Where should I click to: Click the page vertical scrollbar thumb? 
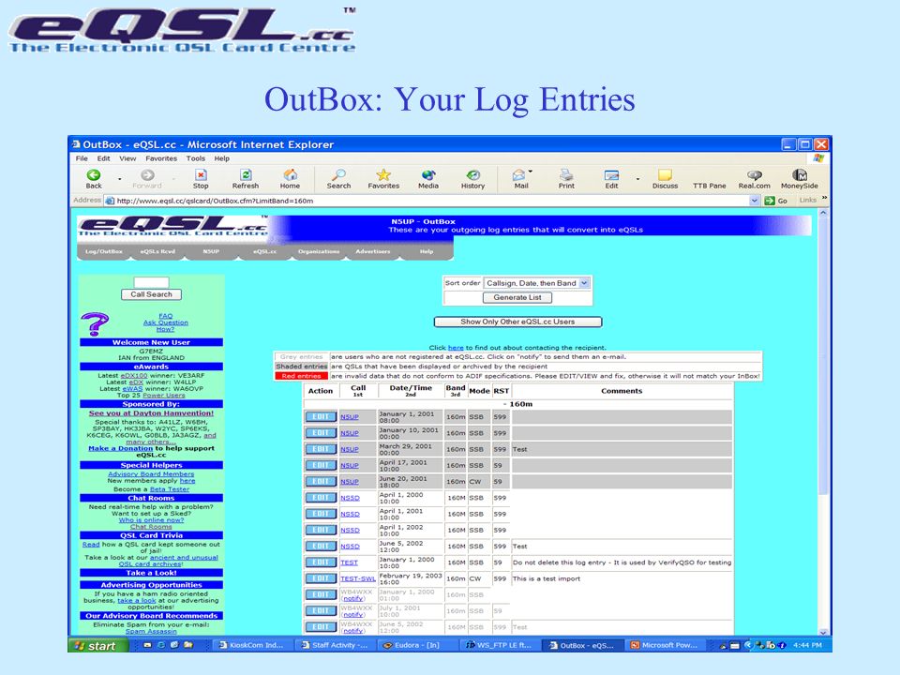pos(823,356)
